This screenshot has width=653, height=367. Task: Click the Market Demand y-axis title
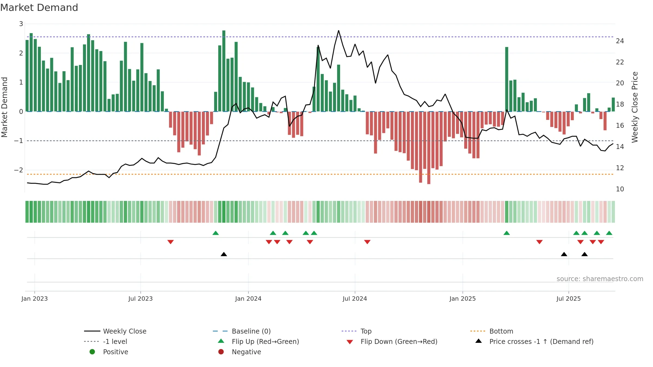tap(4, 107)
